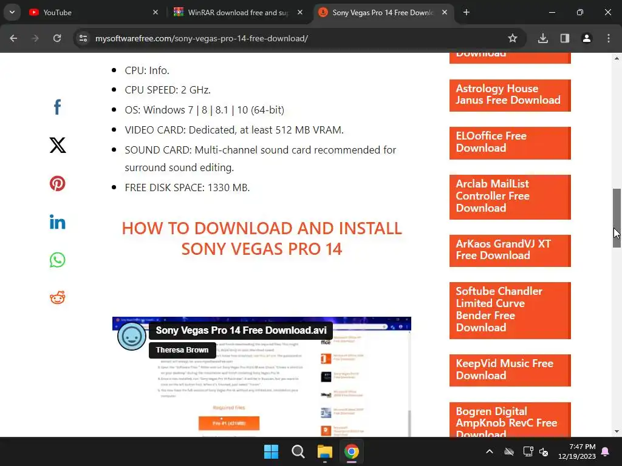Pin the page on Pinterest
The width and height of the screenshot is (622, 466).
58,183
